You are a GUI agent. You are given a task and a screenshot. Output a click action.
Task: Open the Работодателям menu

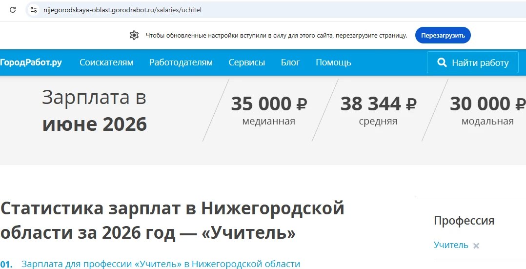pyautogui.click(x=181, y=62)
